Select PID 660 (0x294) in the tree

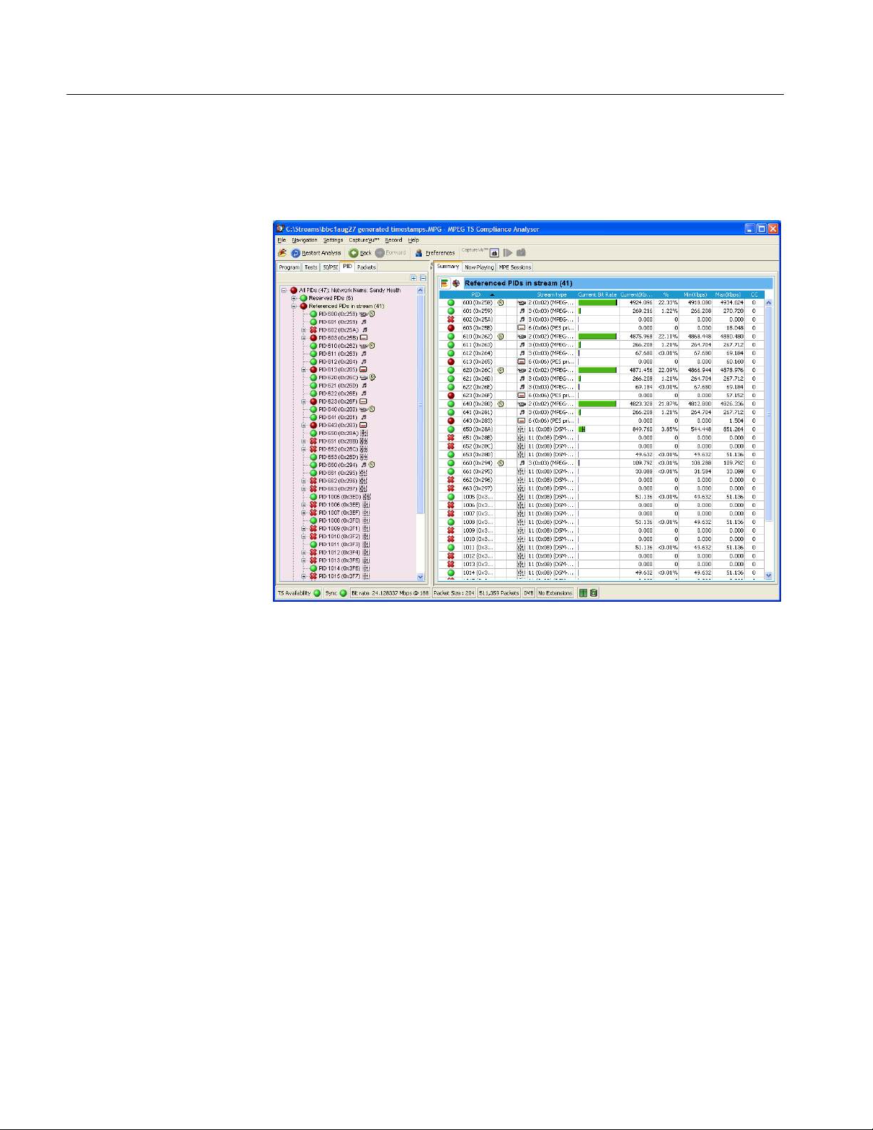(x=338, y=465)
